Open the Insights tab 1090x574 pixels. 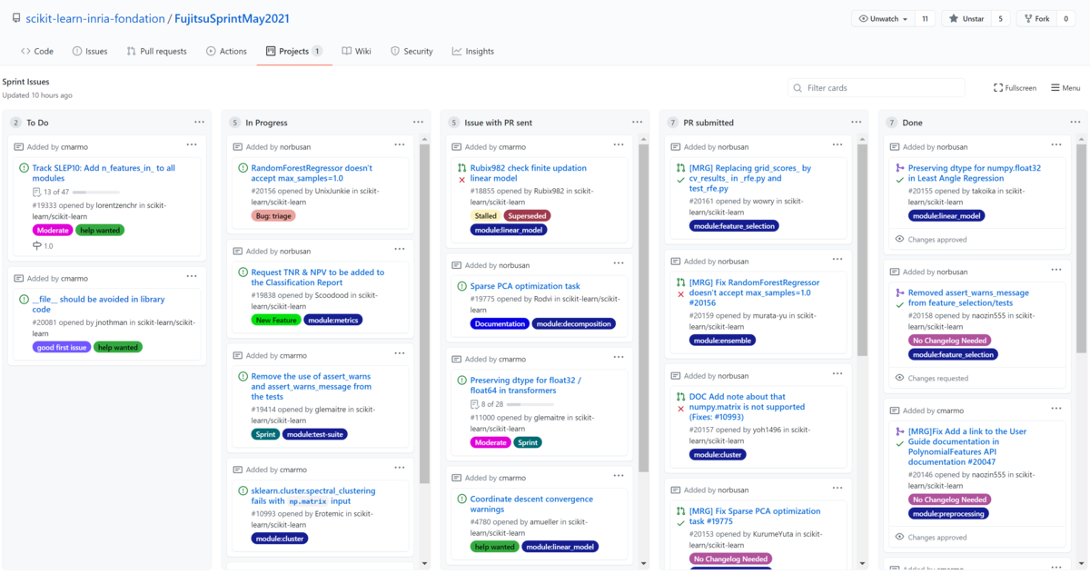(473, 52)
